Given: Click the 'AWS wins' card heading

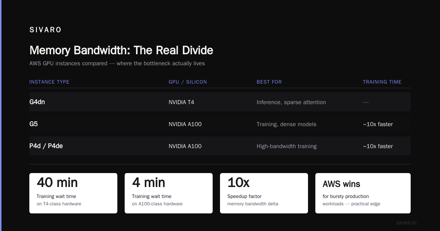Looking at the screenshot, I should [x=341, y=184].
